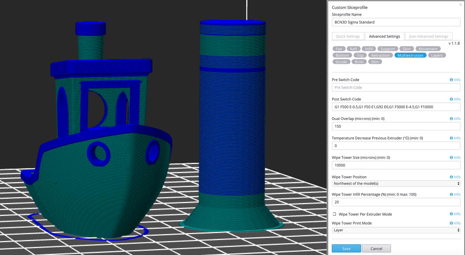Select the Bottom settings category
This screenshot has width=465, height=255.
[342, 55]
